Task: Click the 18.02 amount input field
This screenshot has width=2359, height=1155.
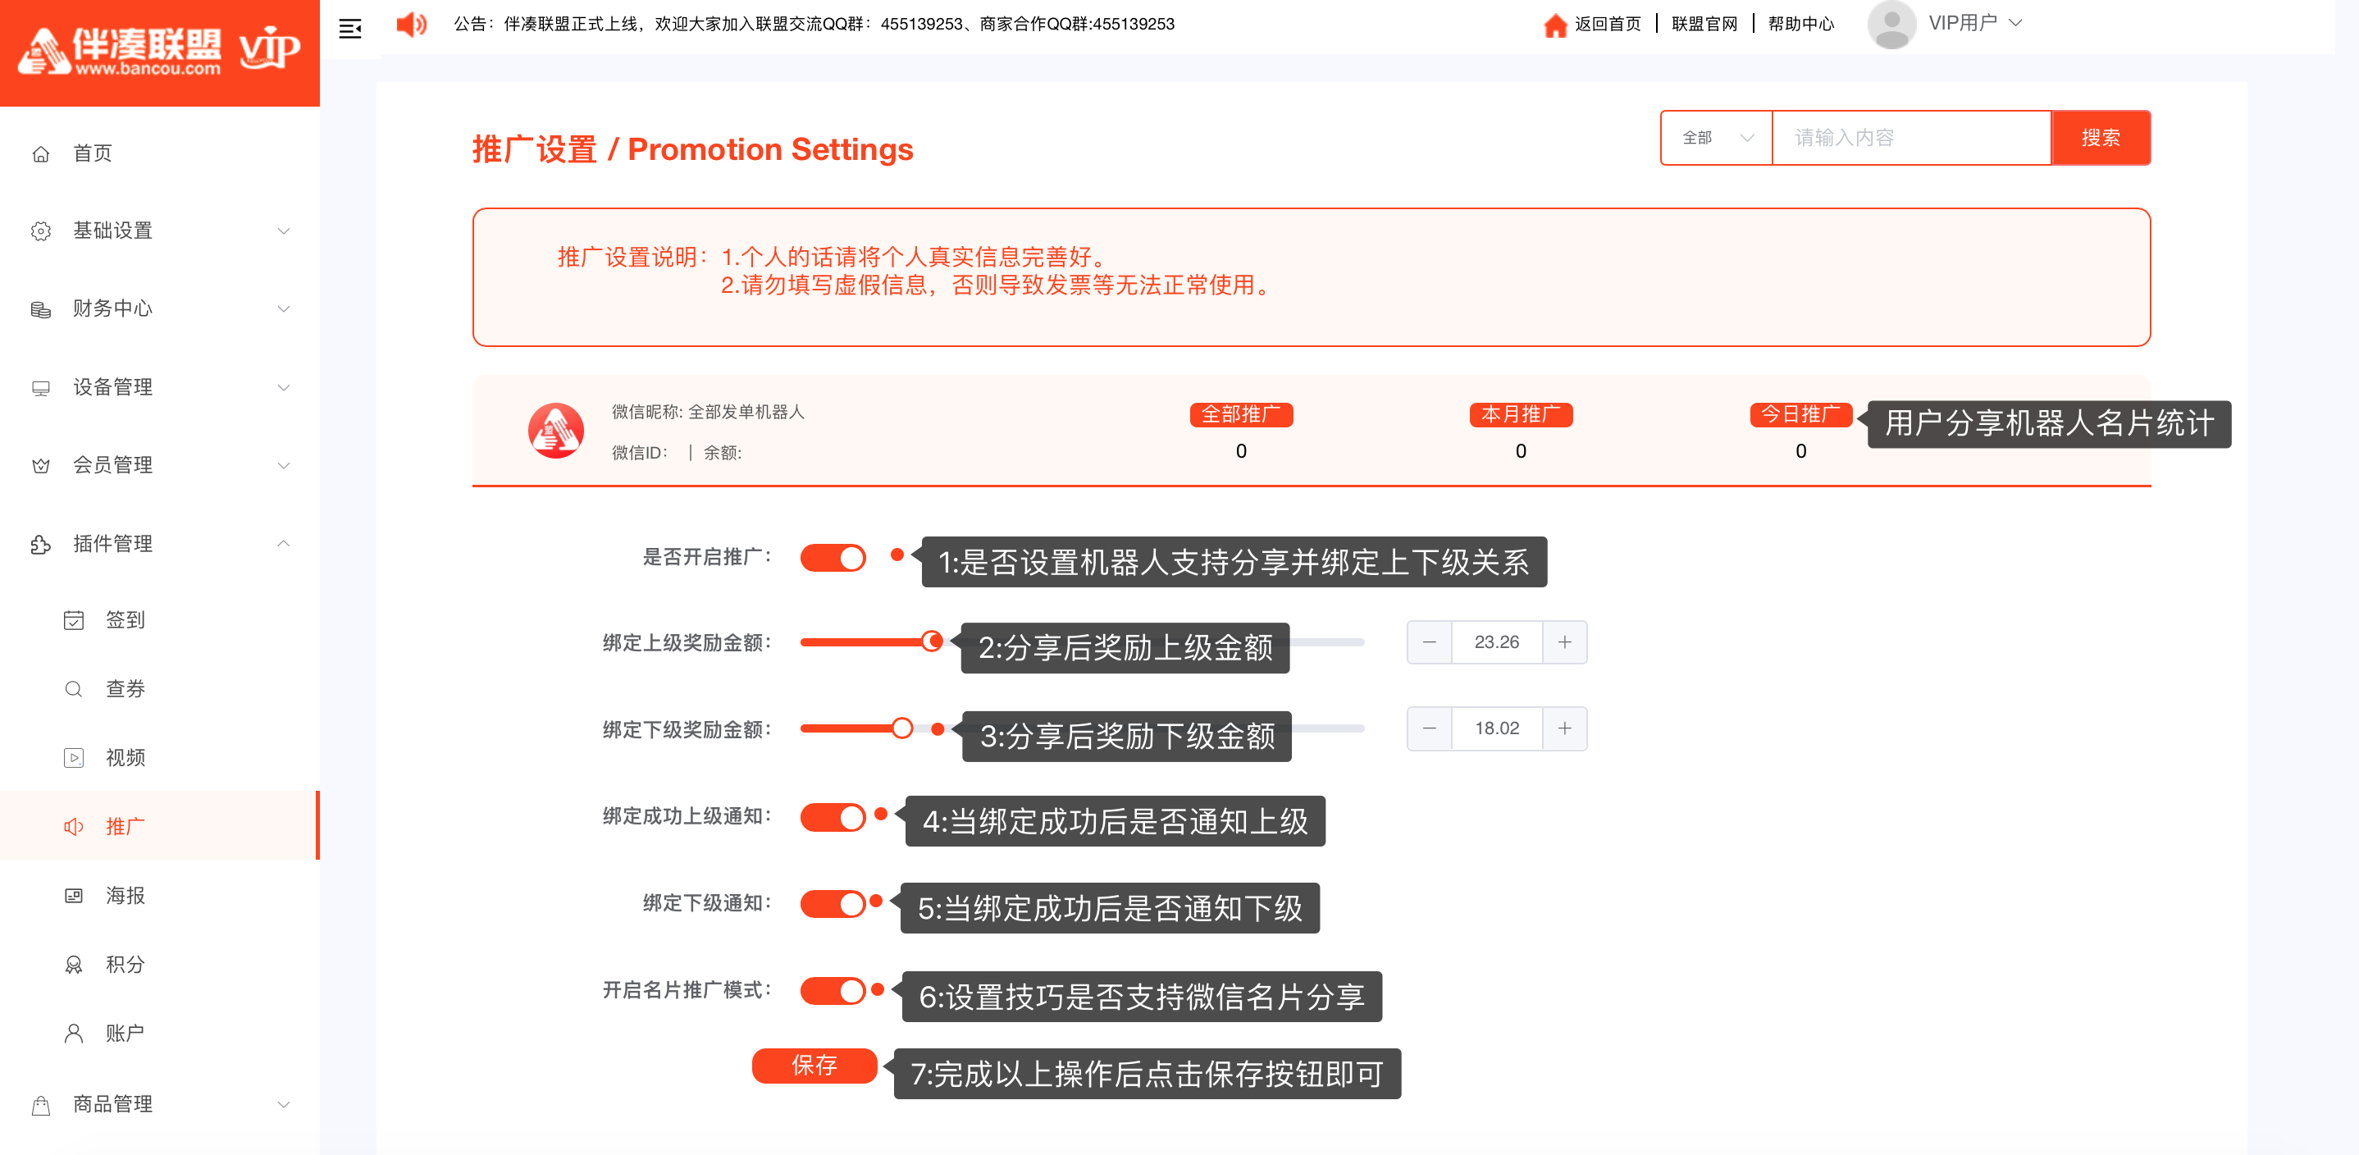Action: coord(1497,729)
